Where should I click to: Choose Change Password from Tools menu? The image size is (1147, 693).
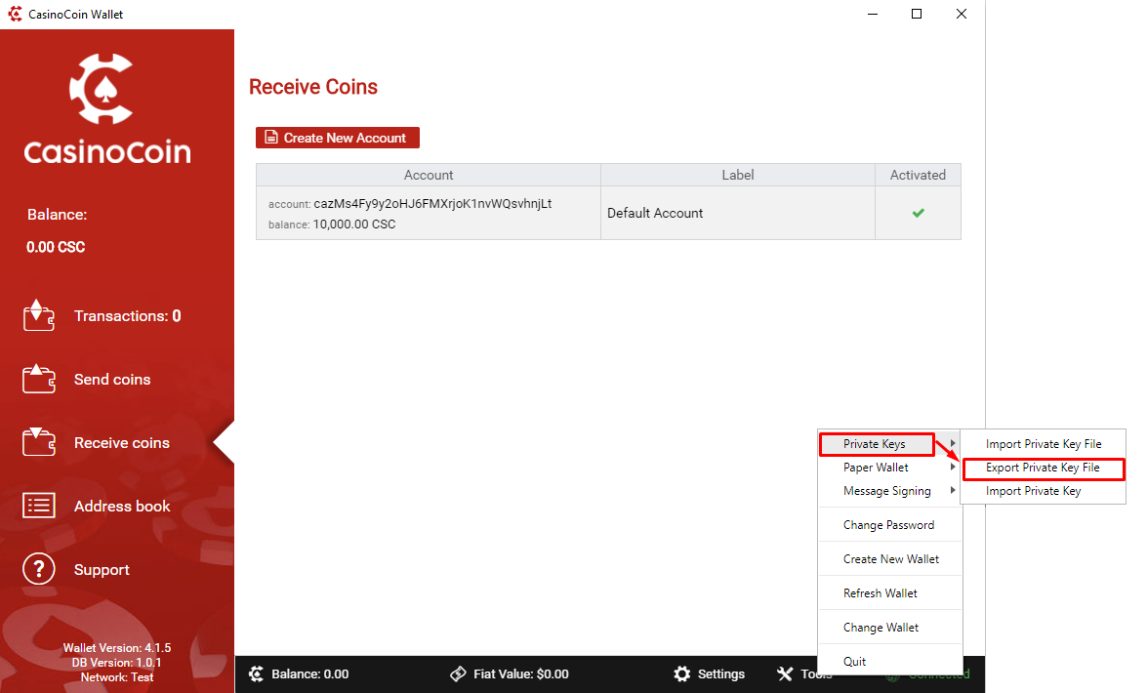click(x=889, y=525)
